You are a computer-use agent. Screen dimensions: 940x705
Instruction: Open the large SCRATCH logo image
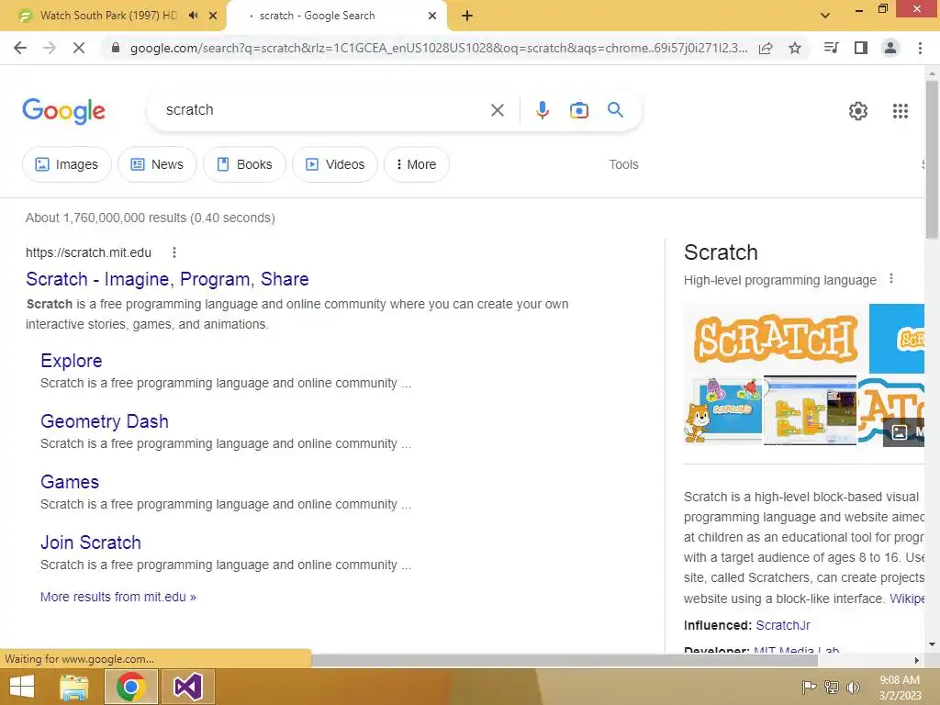coord(775,338)
